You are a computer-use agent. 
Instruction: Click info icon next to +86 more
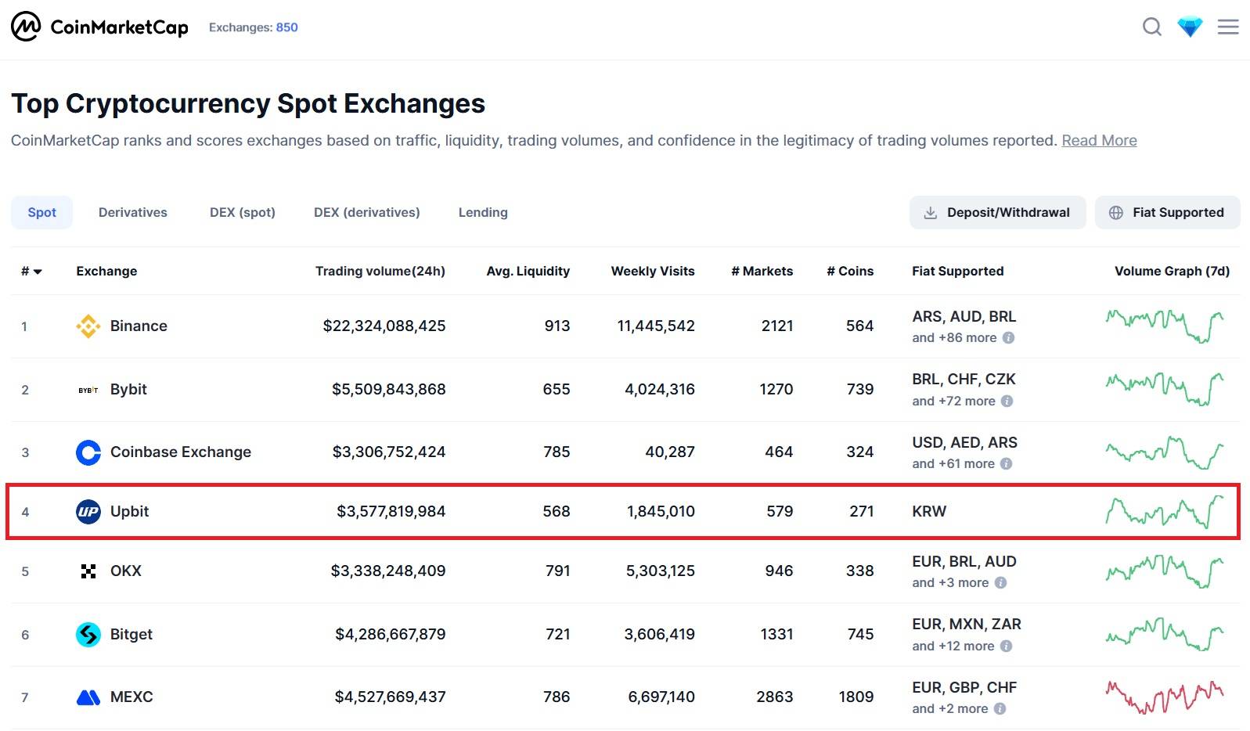click(x=1008, y=338)
